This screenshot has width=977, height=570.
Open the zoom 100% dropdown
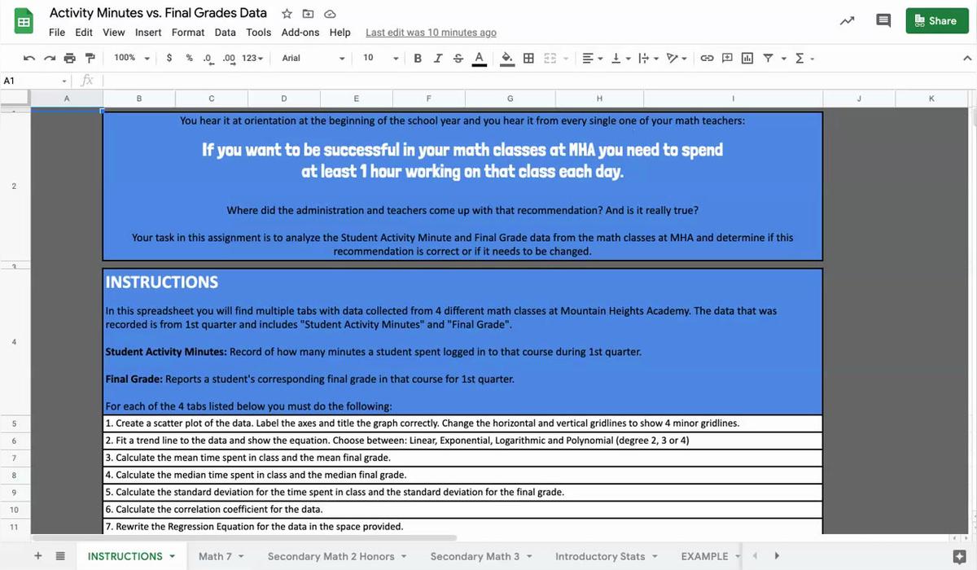tap(132, 58)
